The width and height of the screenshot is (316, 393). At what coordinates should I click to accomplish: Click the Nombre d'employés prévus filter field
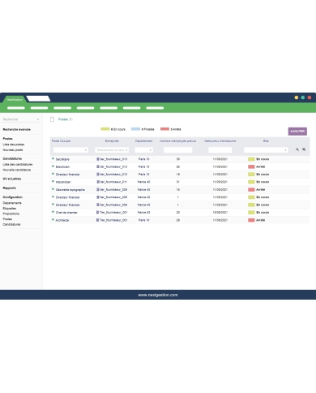click(x=177, y=150)
